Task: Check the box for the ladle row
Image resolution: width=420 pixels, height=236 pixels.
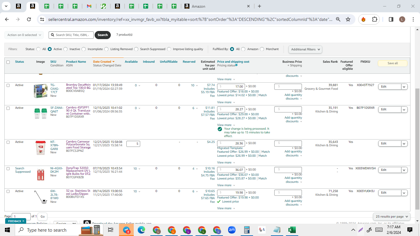Action: (8, 191)
